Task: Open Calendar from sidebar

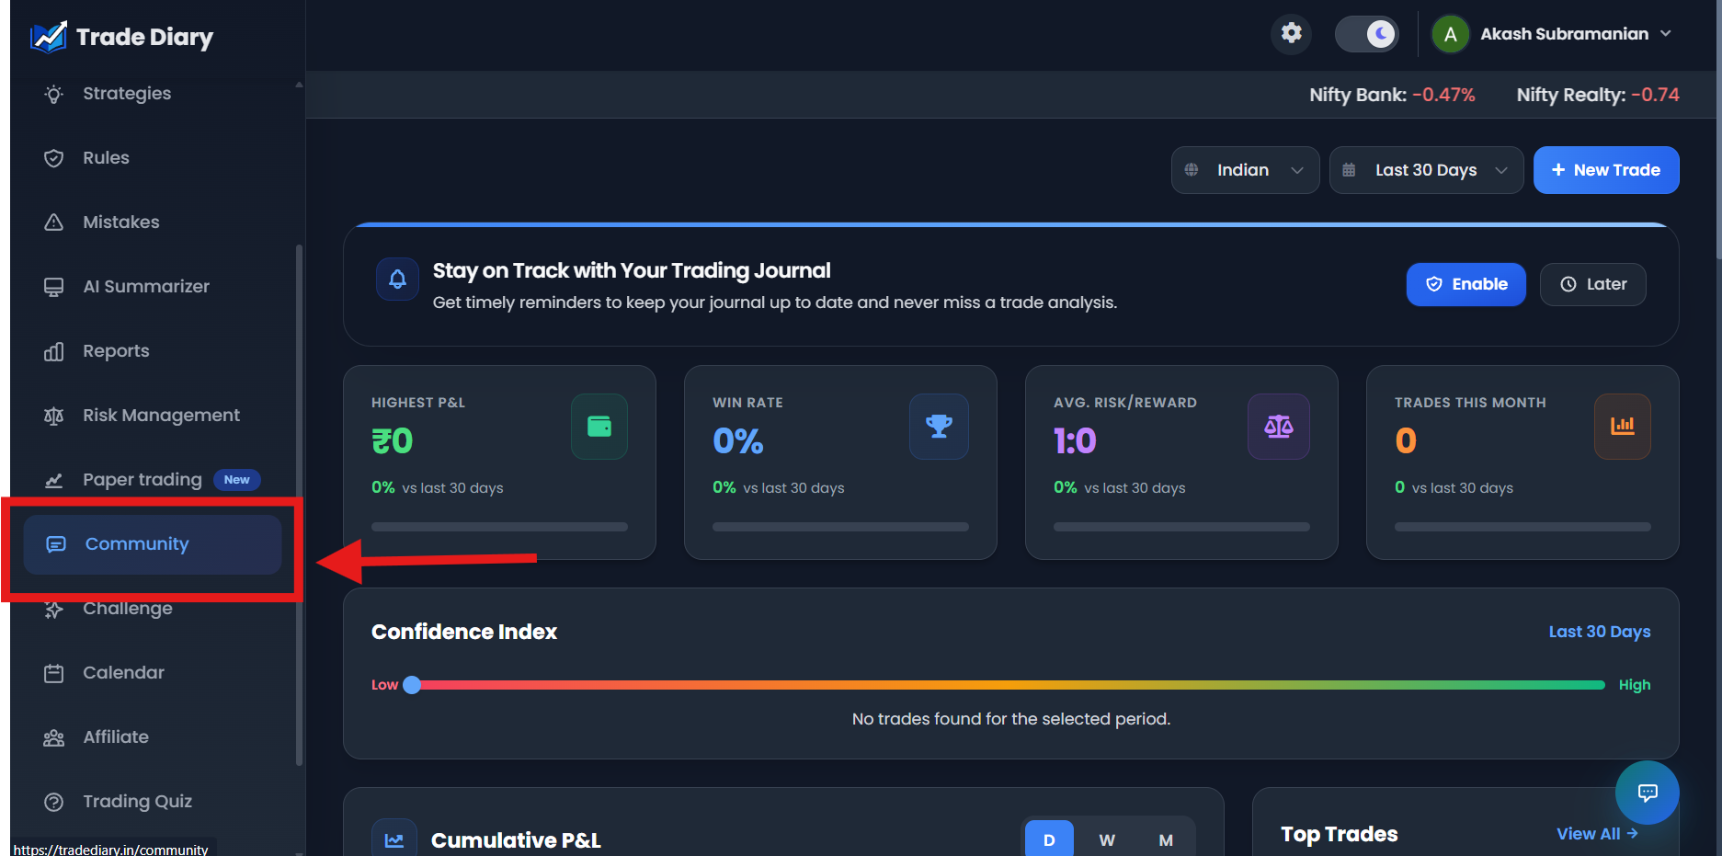Action: click(123, 673)
